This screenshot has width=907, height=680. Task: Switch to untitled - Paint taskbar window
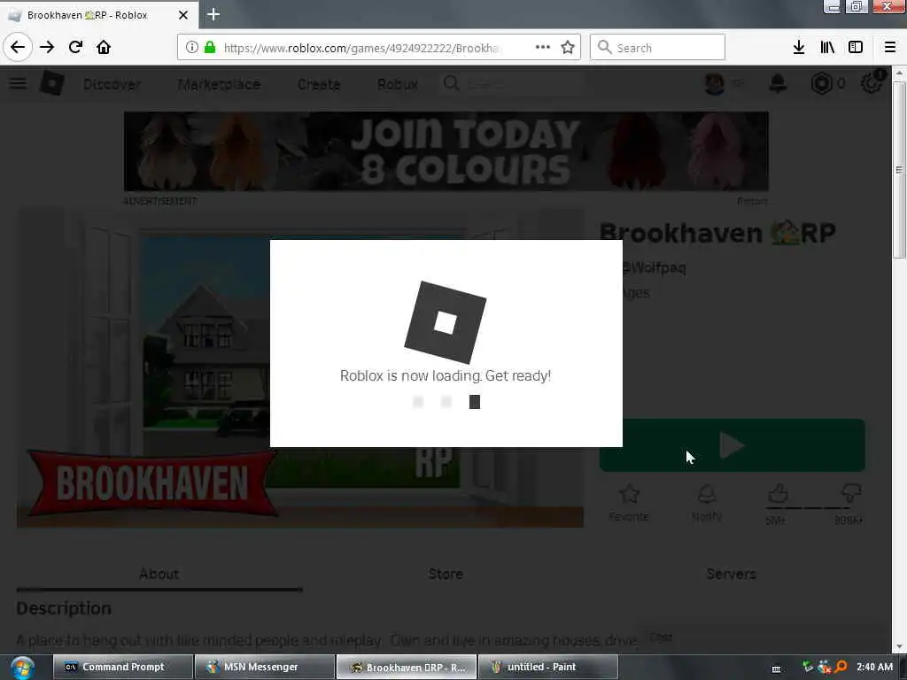coord(547,667)
